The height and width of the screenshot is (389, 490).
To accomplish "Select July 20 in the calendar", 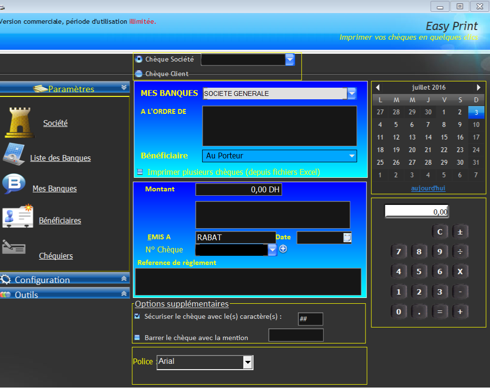I will 412,150.
